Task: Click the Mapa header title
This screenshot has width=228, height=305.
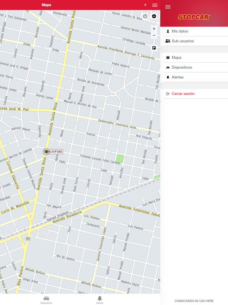Action: pyautogui.click(x=46, y=5)
